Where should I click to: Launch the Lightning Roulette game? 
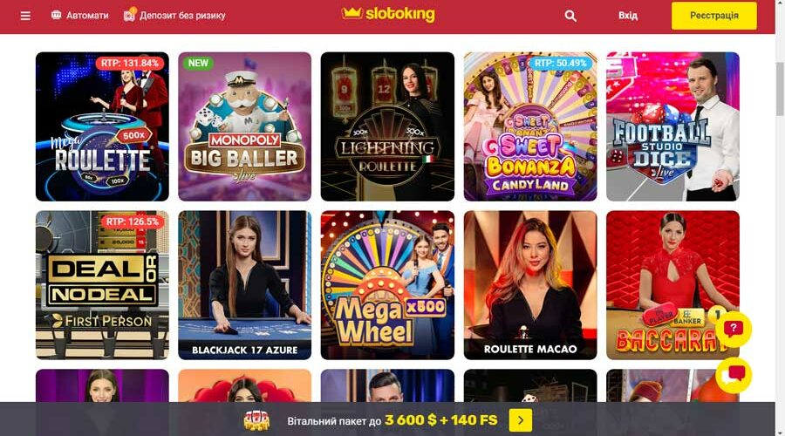pos(387,126)
